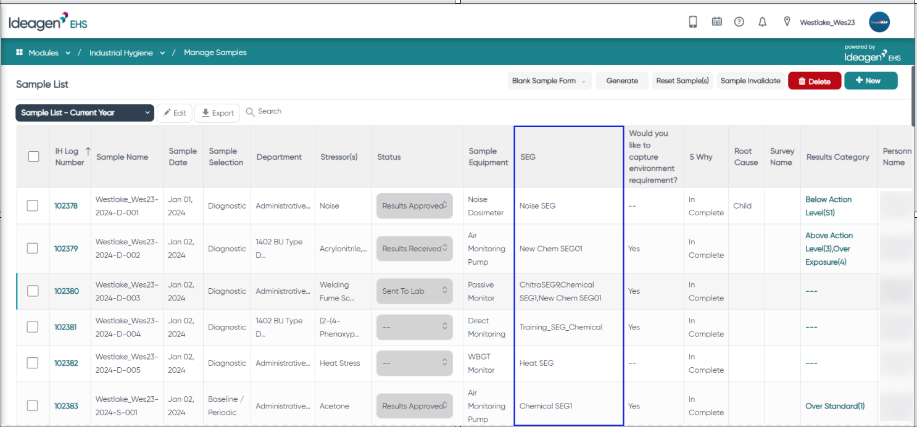Screen dimensions: 917x427
Task: Click the red Delete button
Action: tap(815, 81)
